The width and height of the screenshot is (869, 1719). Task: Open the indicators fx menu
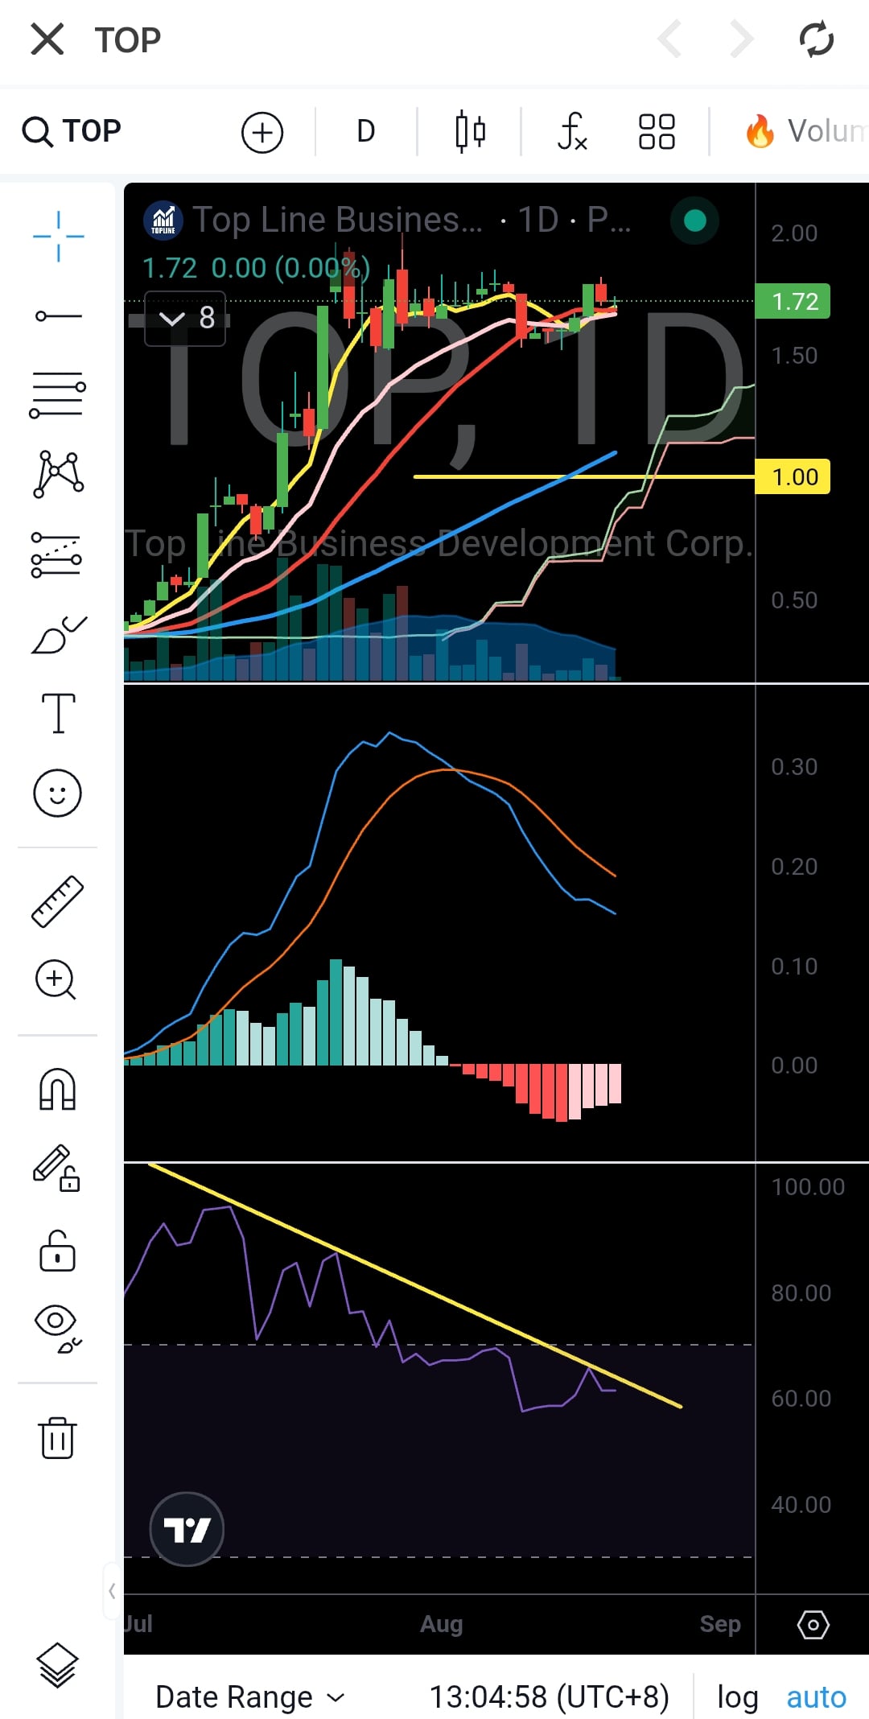coord(572,131)
